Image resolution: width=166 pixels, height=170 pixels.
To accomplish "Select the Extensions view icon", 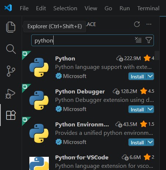I will click(11, 115).
